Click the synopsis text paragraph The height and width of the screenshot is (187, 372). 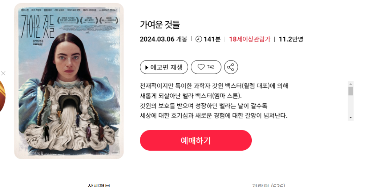[214, 101]
